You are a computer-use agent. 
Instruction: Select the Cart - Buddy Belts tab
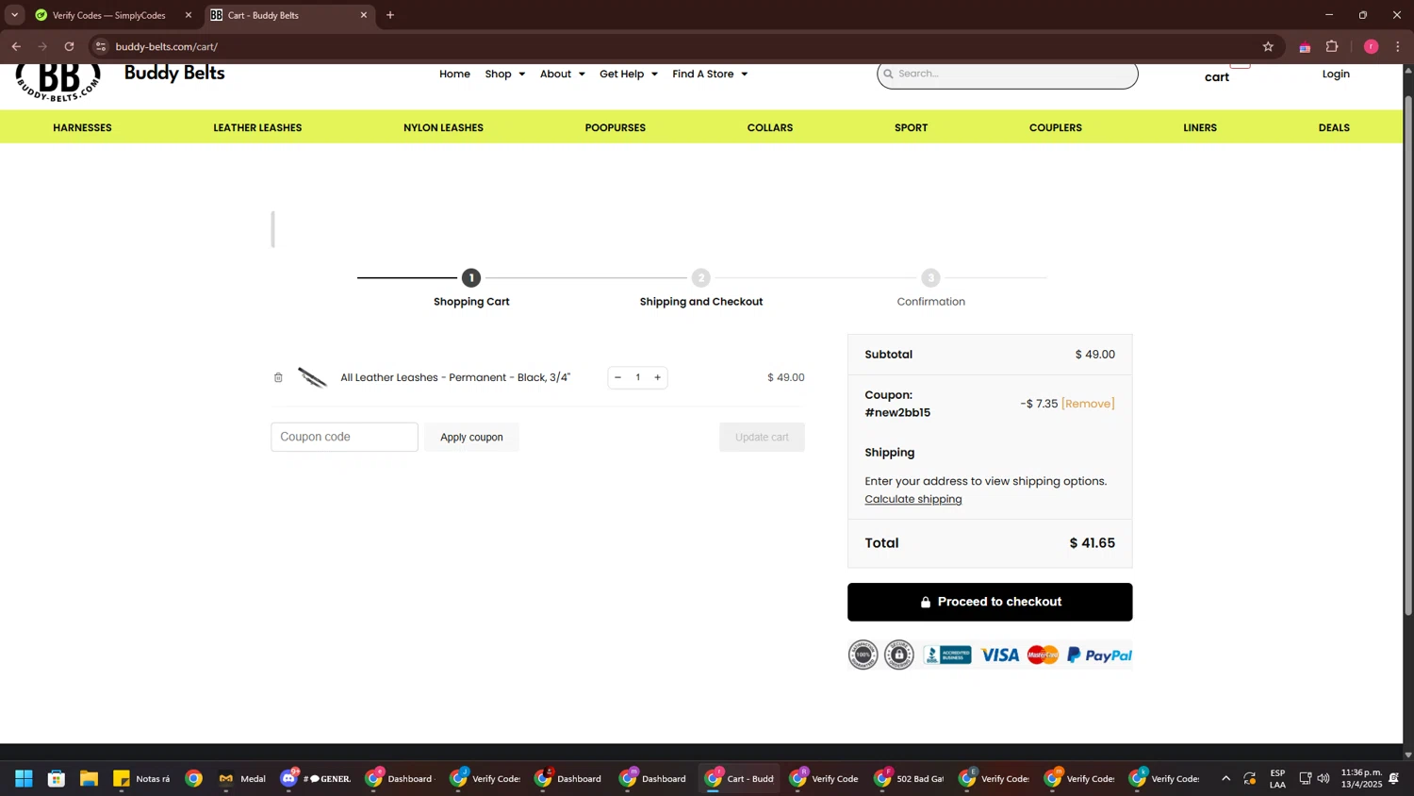pos(283,15)
